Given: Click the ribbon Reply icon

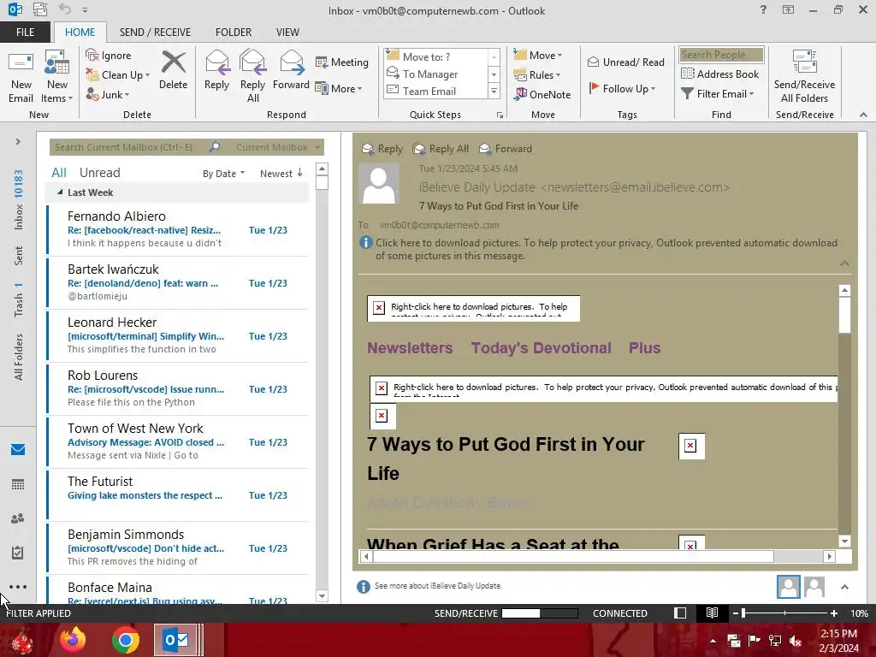Looking at the screenshot, I should pyautogui.click(x=216, y=70).
